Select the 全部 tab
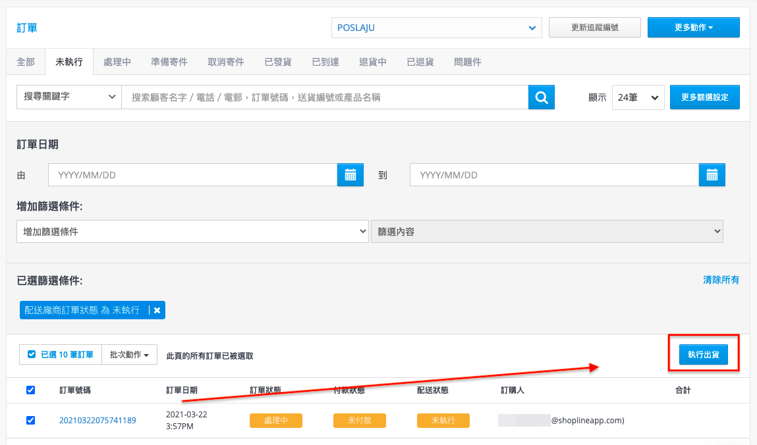The height and width of the screenshot is (445, 757). 26,62
